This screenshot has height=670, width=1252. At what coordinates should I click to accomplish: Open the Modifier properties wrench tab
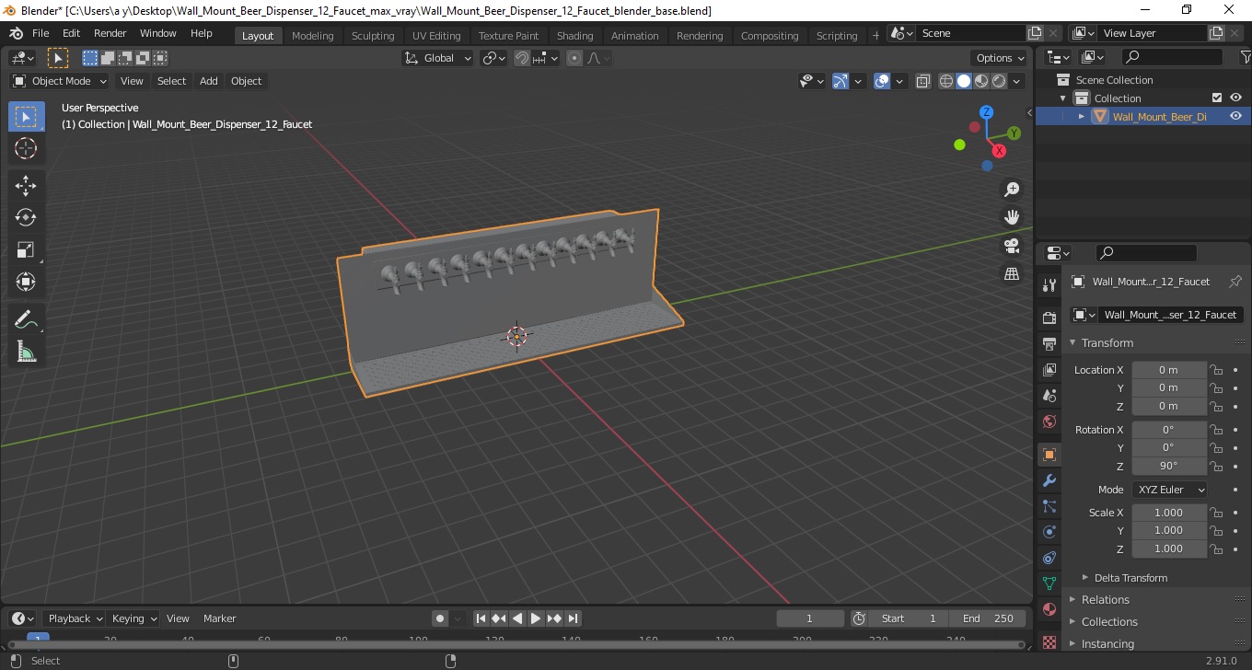tap(1049, 480)
